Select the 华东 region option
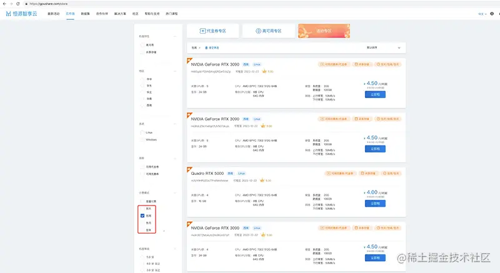 coord(142,86)
